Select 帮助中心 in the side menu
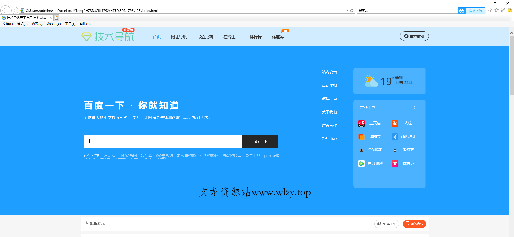The height and width of the screenshot is (237, 514). (x=329, y=139)
